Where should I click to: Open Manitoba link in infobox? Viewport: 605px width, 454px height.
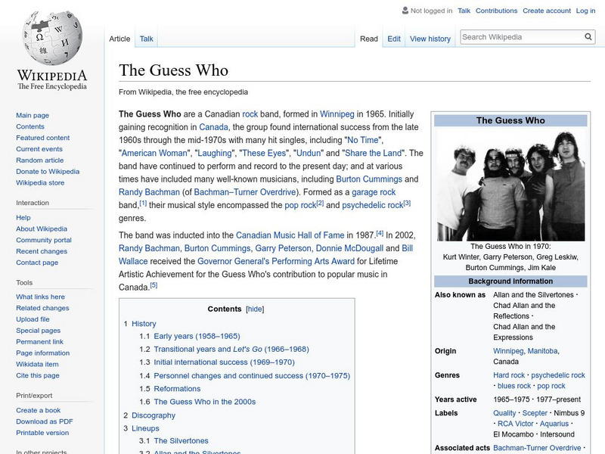[542, 351]
